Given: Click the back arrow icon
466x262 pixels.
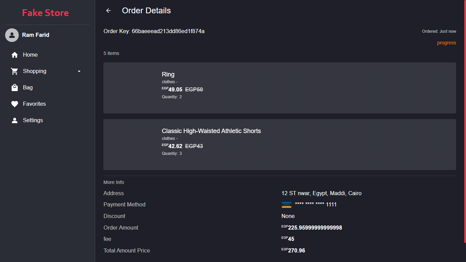Looking at the screenshot, I should (x=108, y=11).
